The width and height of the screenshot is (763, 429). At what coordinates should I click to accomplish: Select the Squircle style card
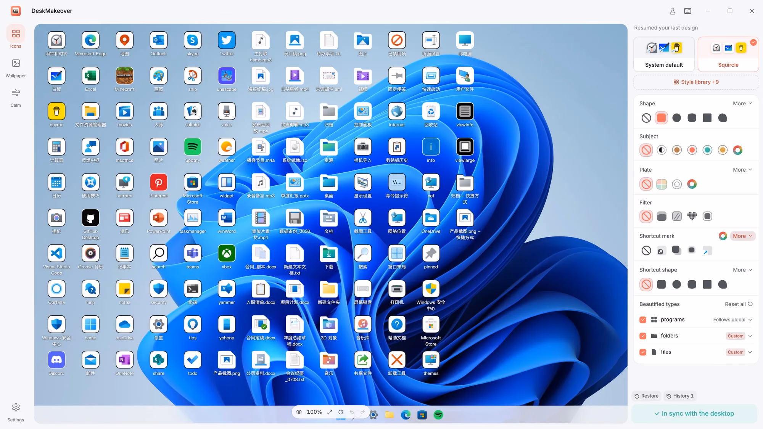[x=728, y=54]
